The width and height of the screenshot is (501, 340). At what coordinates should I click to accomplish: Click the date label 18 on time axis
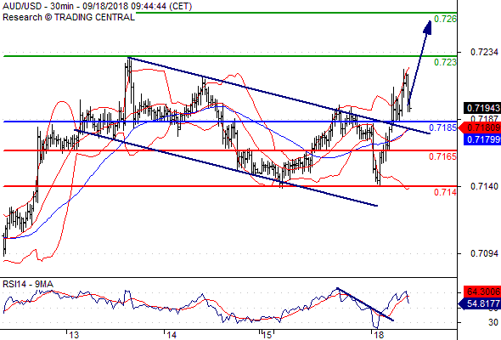click(x=379, y=335)
